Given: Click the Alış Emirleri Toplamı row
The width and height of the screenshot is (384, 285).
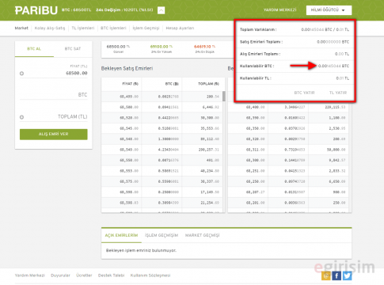Looking at the screenshot, I should click(295, 54).
